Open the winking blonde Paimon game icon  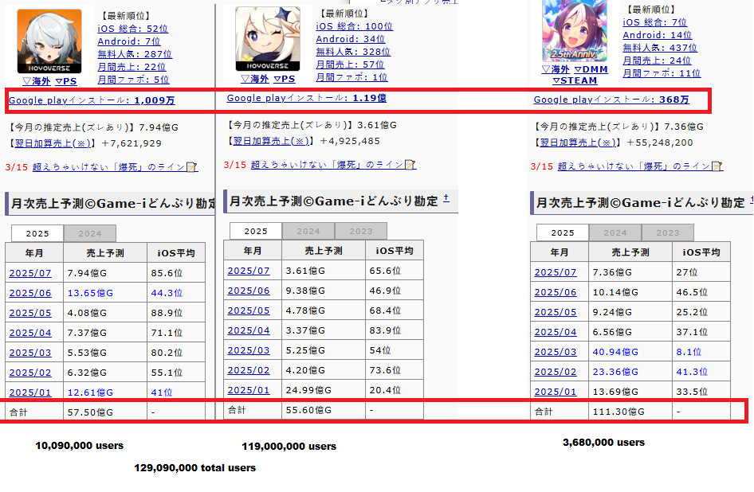point(267,39)
